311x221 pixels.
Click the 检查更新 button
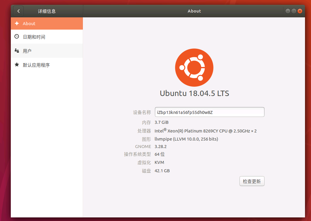click(252, 181)
